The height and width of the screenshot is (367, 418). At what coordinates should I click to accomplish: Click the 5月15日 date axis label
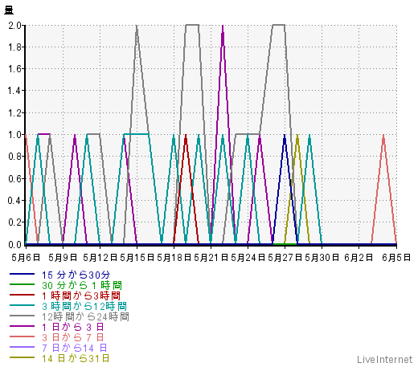tap(137, 258)
